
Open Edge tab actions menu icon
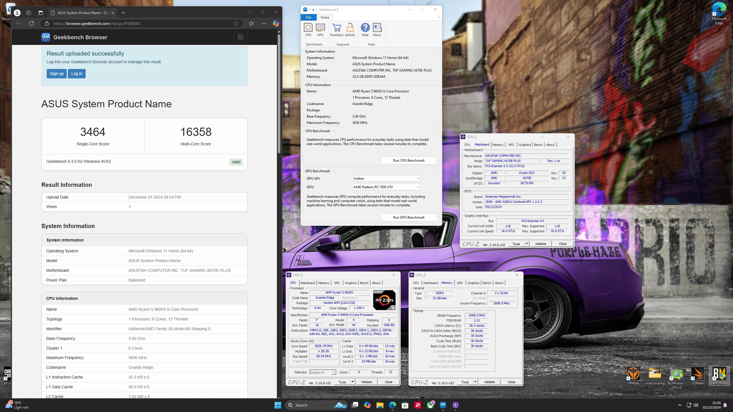tap(40, 13)
